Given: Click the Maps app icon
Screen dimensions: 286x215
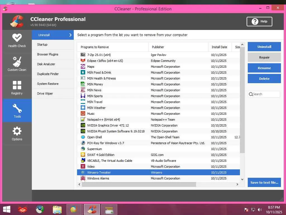Looking at the screenshot, I should tap(83, 66).
